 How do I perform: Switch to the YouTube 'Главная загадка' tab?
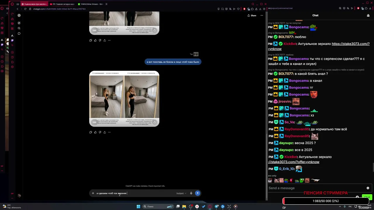pyautogui.click(x=62, y=4)
